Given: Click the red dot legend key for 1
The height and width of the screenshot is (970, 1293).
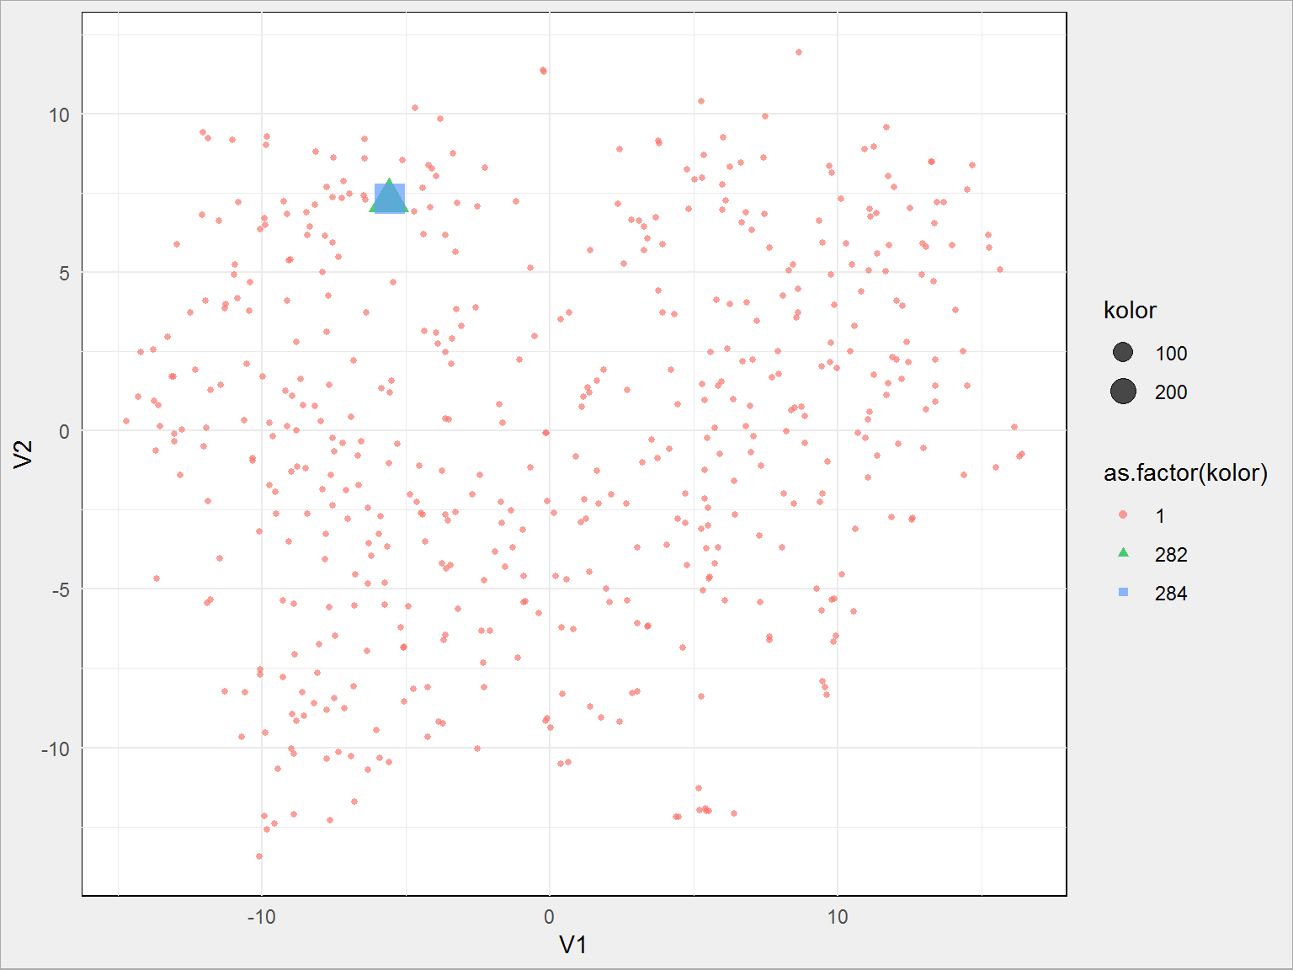Looking at the screenshot, I should 1123,514.
